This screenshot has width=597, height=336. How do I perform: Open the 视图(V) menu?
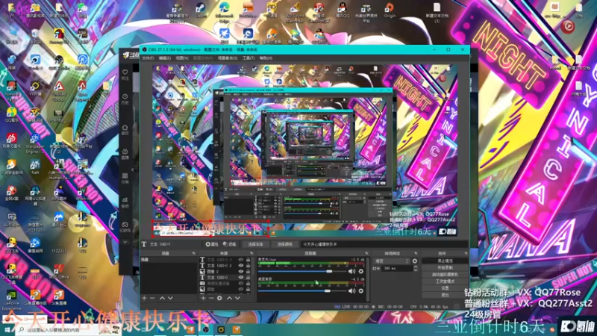point(182,58)
